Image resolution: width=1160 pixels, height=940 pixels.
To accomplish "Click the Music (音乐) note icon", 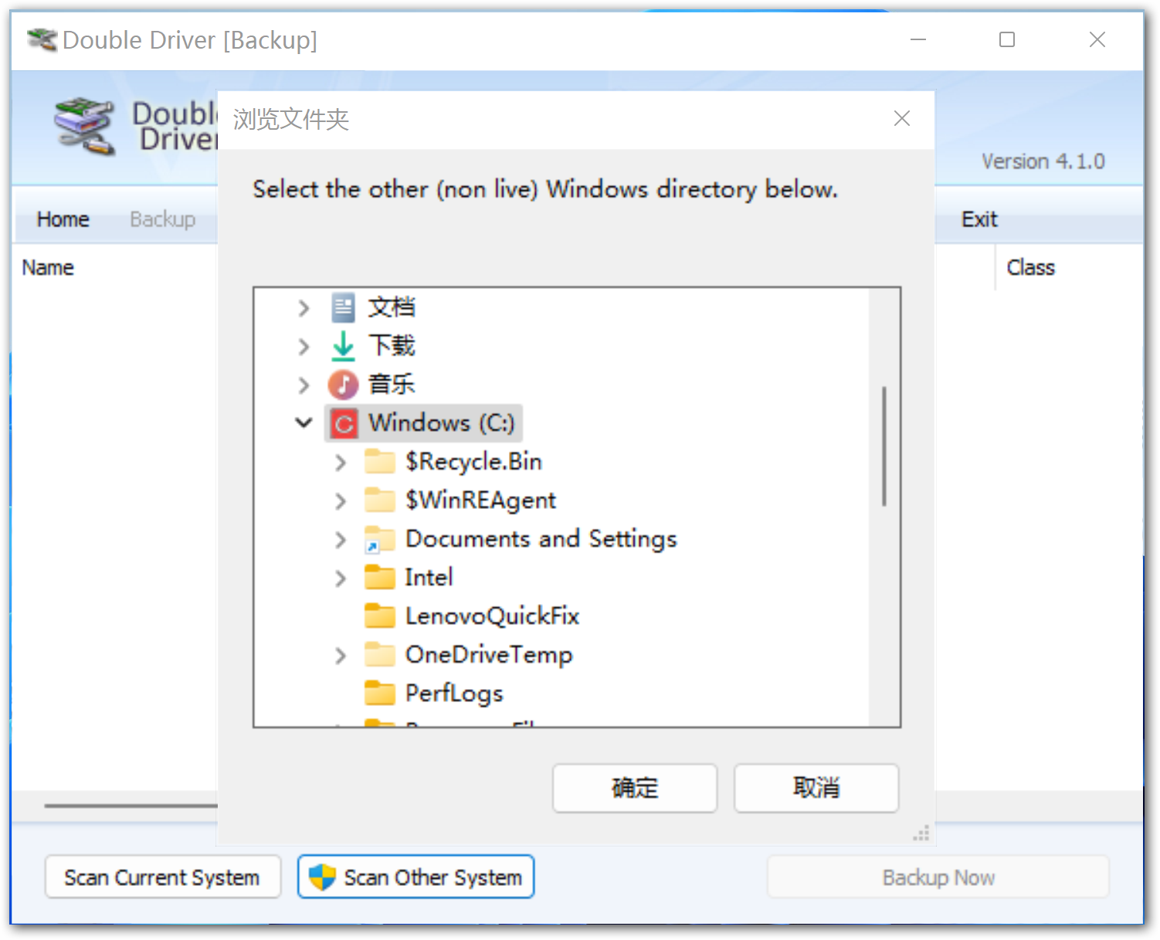I will 343,384.
